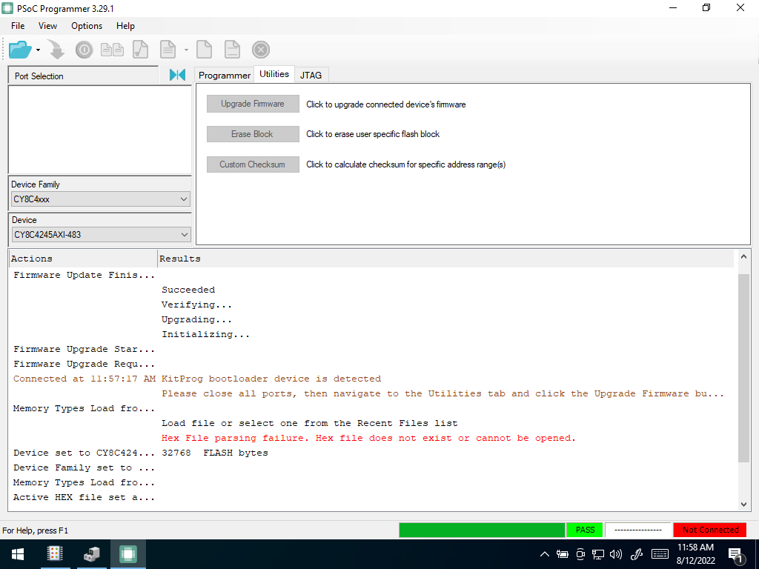Select 'KitProg bootloader device is detected' line
Viewport: 759px width, 569px height.
(x=271, y=379)
